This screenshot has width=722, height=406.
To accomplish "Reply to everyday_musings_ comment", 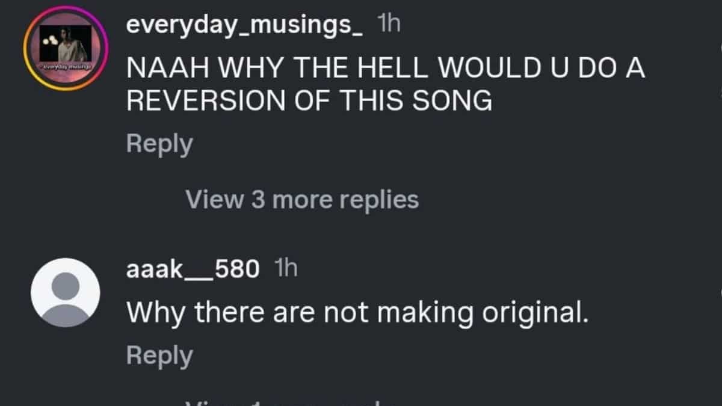I will [x=159, y=144].
